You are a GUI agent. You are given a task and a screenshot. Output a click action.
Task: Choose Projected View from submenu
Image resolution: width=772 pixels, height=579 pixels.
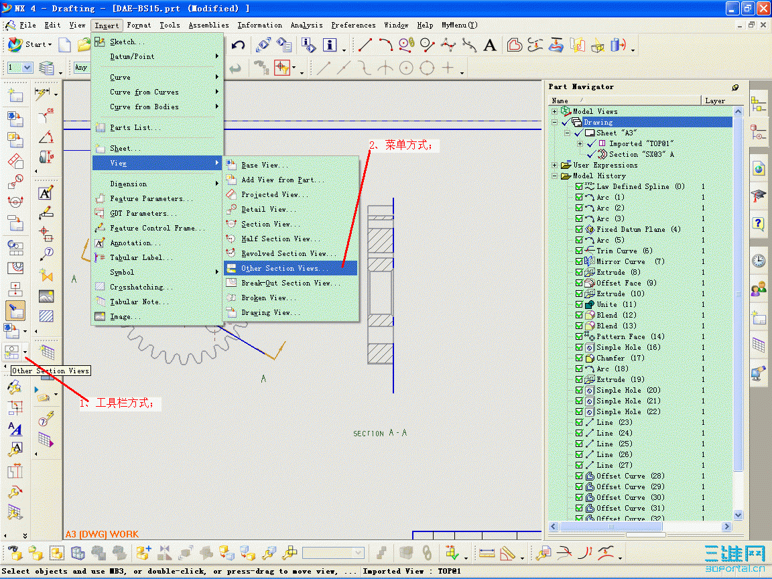pyautogui.click(x=290, y=194)
